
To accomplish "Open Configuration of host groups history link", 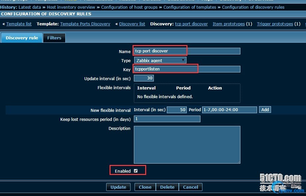I will (130, 7).
